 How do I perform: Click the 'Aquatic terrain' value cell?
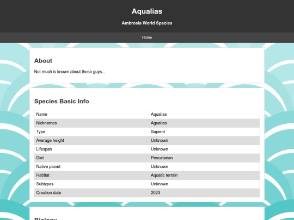point(204,175)
